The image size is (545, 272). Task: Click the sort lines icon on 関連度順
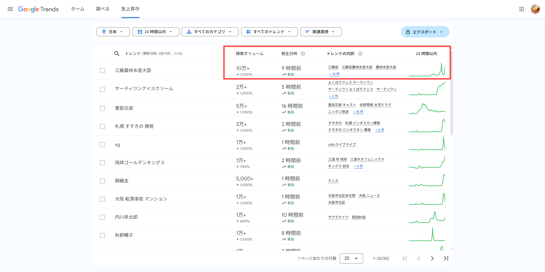point(307,32)
